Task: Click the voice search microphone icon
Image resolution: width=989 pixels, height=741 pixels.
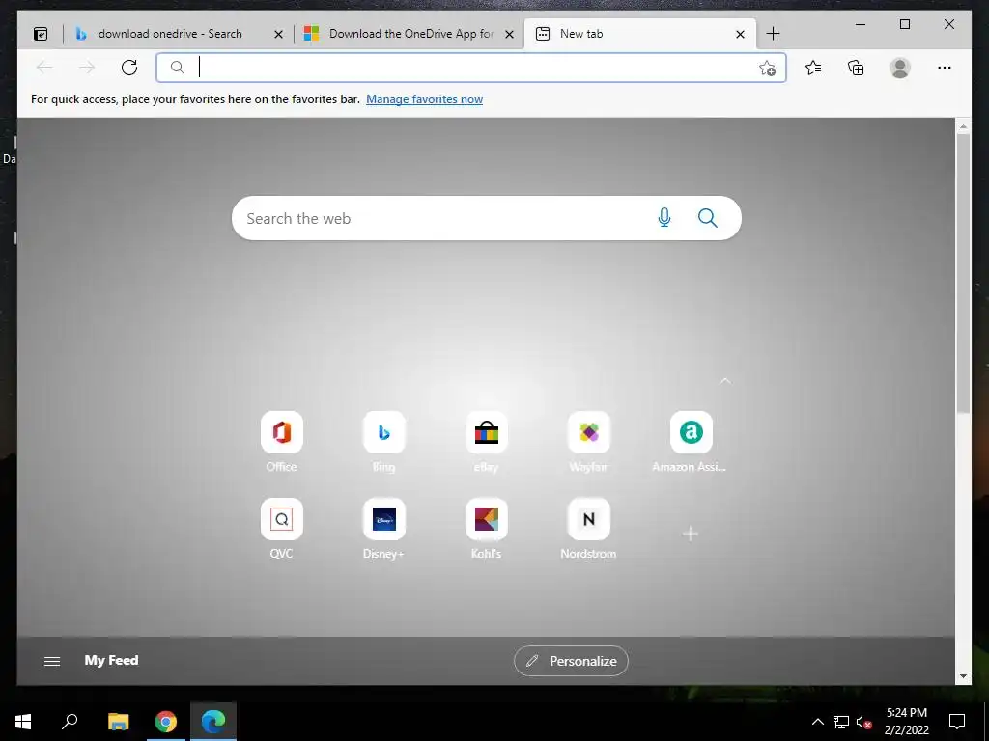Action: 664,218
